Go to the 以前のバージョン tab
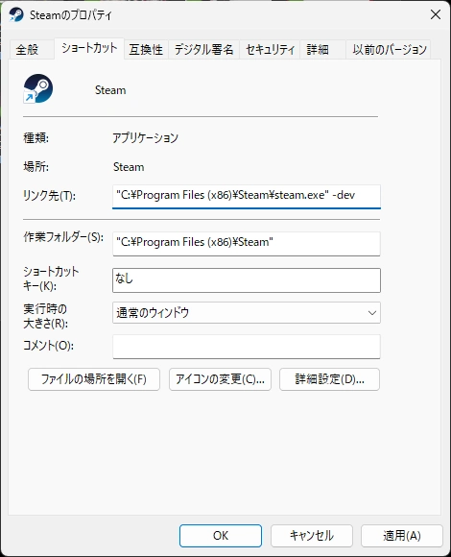The image size is (451, 557). tap(389, 49)
